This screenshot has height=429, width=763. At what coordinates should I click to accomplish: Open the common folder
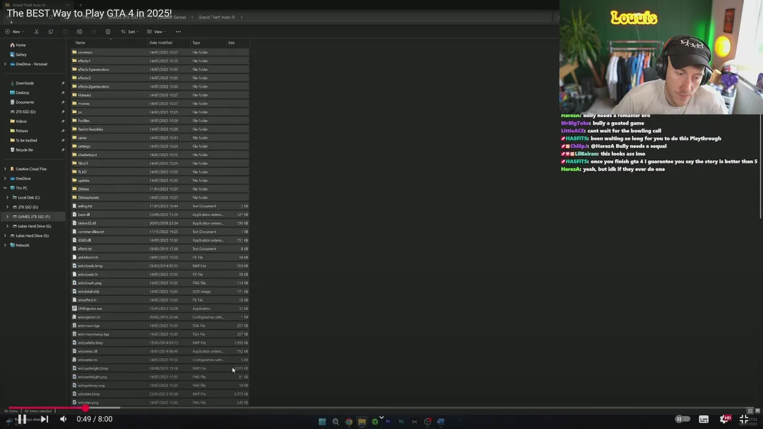(160, 52)
